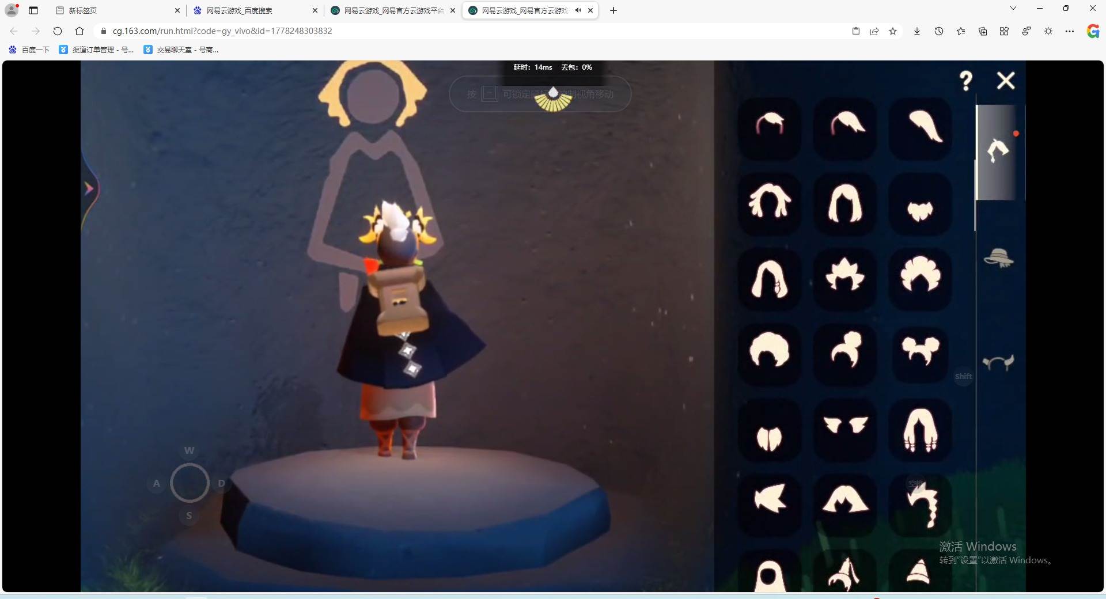Go back to the previous page
Viewport: 1106px width, 599px height.
coord(14,31)
